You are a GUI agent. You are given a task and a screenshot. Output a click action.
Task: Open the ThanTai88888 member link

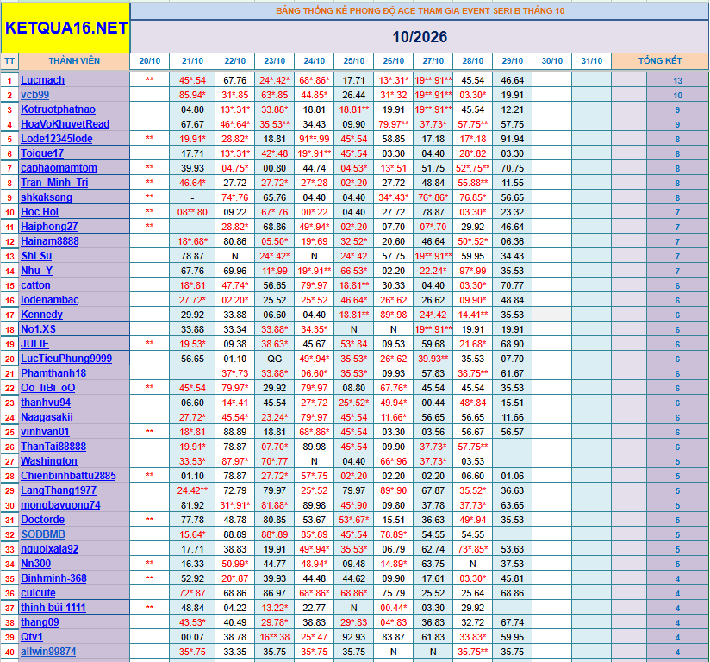coord(53,447)
